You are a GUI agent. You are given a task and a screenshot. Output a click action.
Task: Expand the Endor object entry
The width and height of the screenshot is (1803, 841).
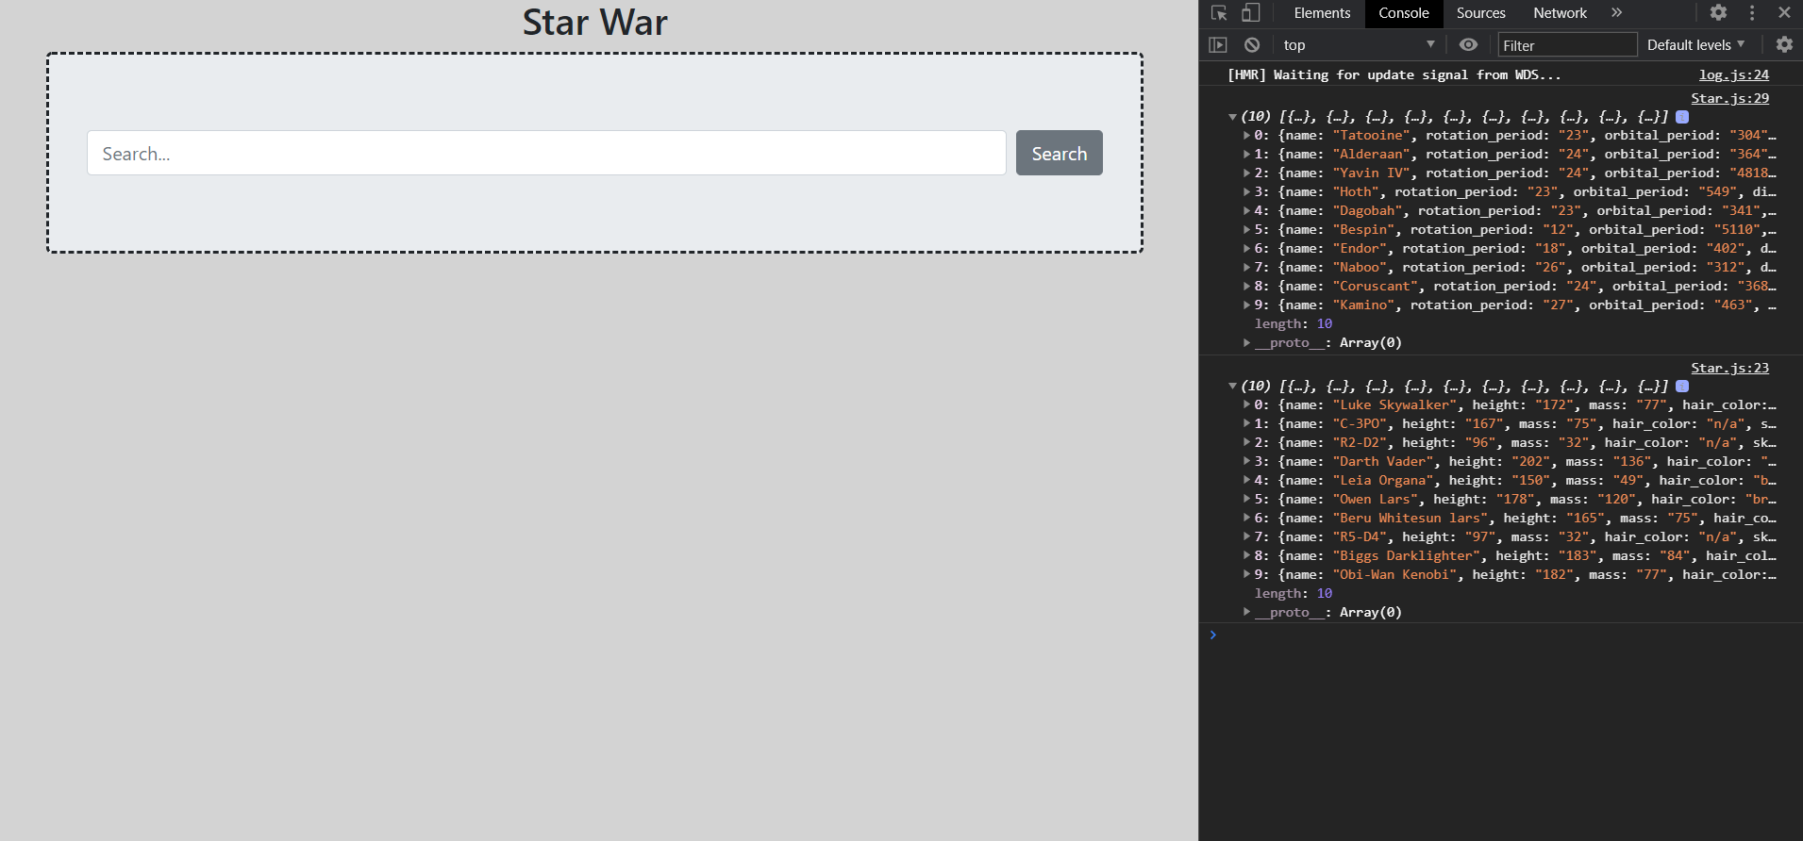click(1246, 249)
